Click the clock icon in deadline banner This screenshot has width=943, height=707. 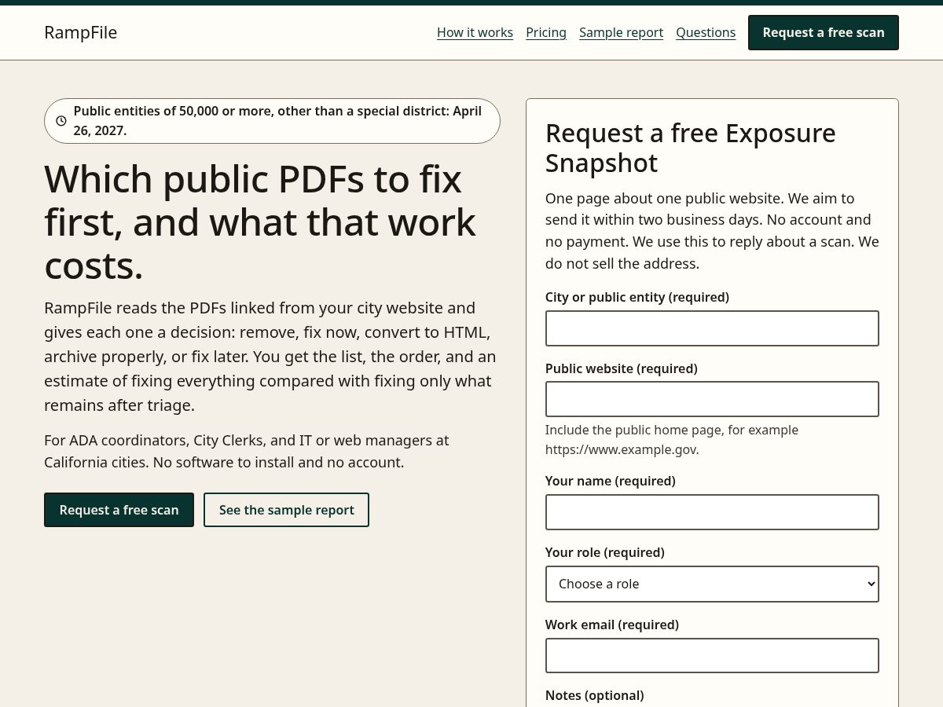coord(61,121)
